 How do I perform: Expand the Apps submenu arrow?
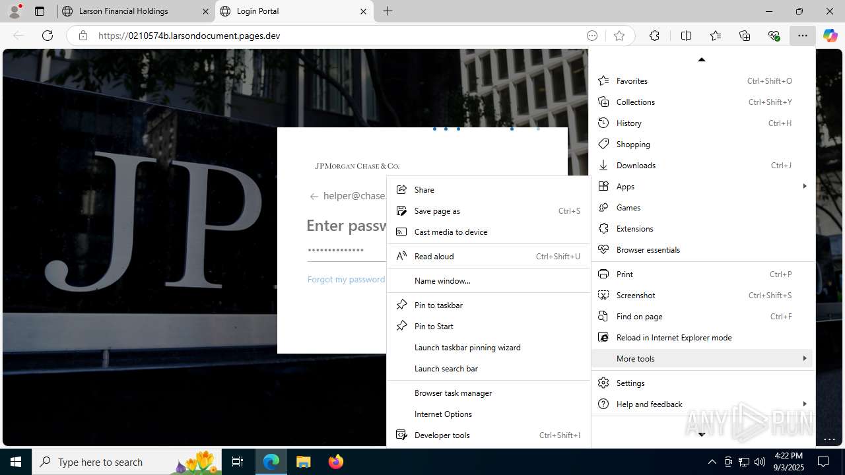pos(804,186)
